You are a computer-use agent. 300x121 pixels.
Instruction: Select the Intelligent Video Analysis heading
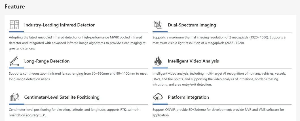tap(193, 61)
